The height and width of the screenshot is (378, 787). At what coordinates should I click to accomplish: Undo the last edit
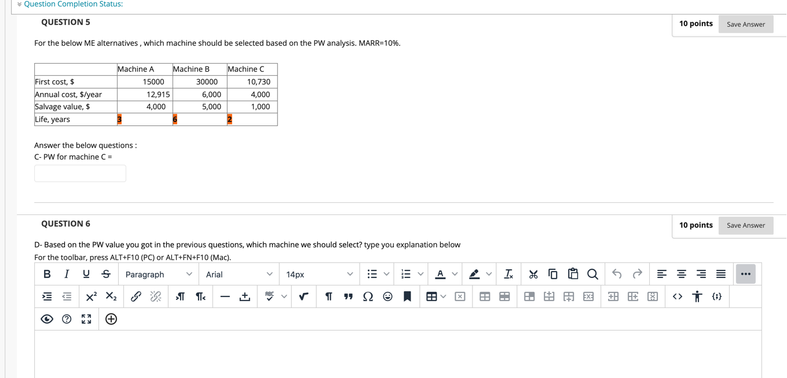tap(617, 274)
